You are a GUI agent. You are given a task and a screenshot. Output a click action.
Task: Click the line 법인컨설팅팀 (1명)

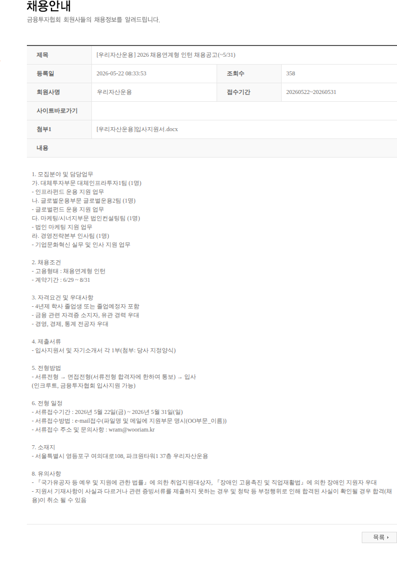click(x=86, y=219)
